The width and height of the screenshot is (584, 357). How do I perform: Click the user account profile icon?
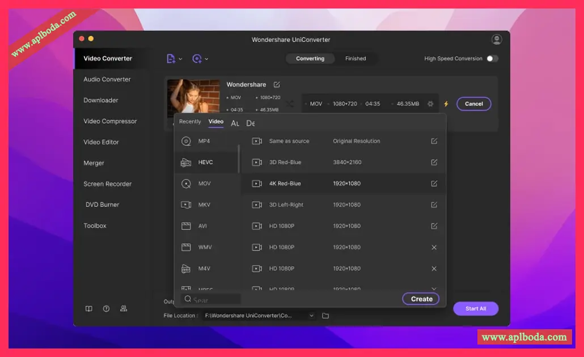click(497, 40)
